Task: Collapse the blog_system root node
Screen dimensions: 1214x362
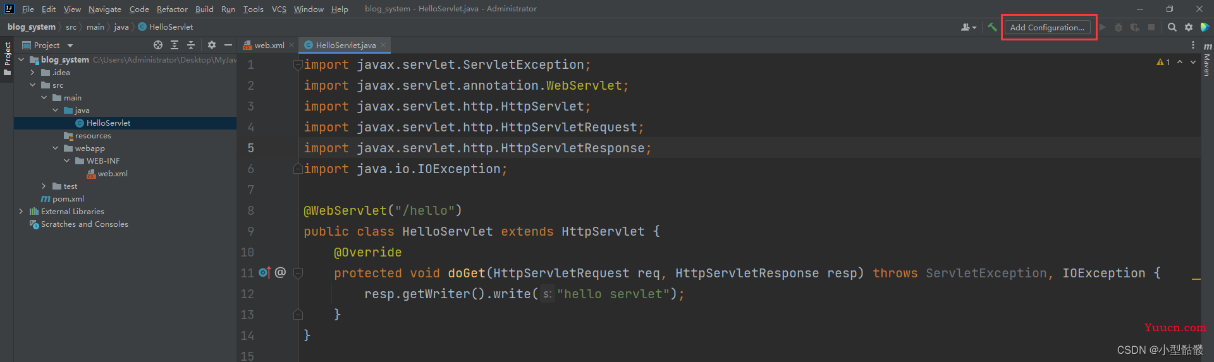Action: click(x=21, y=59)
